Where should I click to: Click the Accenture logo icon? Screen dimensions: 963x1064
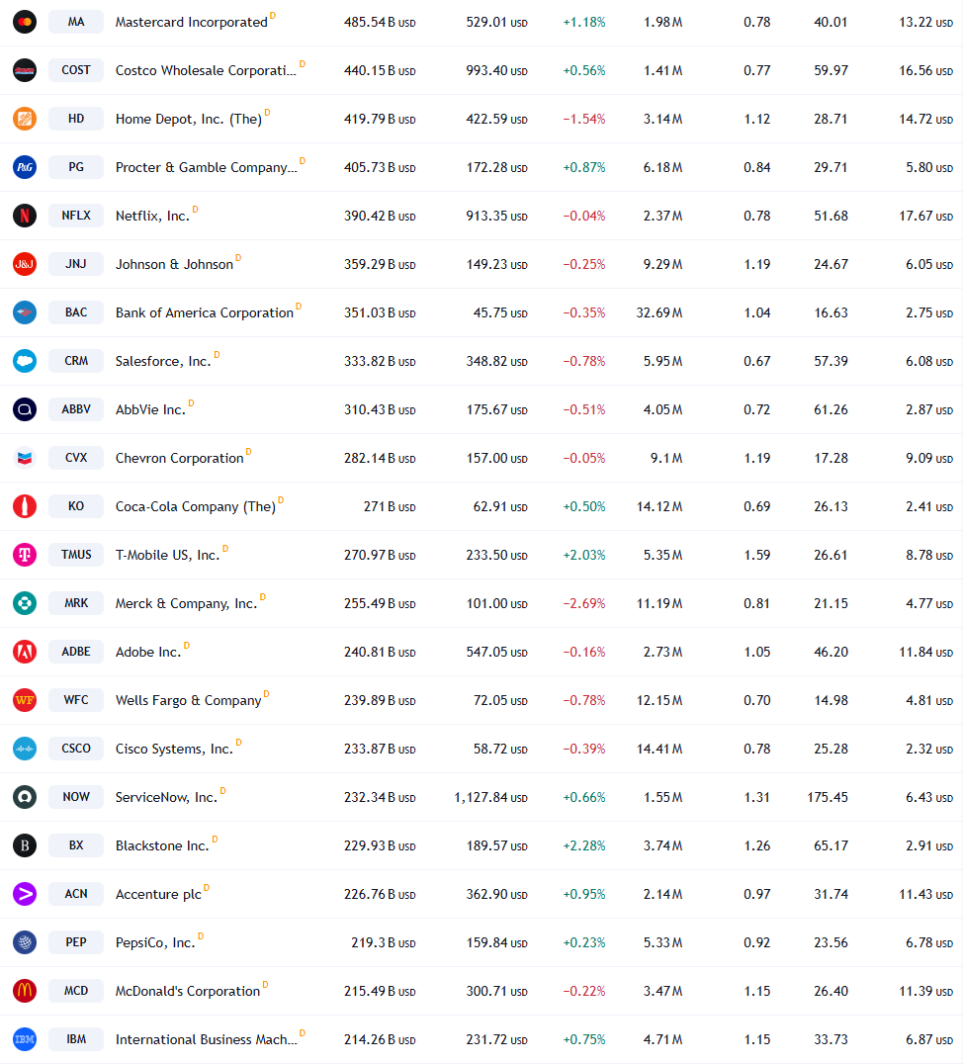pyautogui.click(x=25, y=894)
